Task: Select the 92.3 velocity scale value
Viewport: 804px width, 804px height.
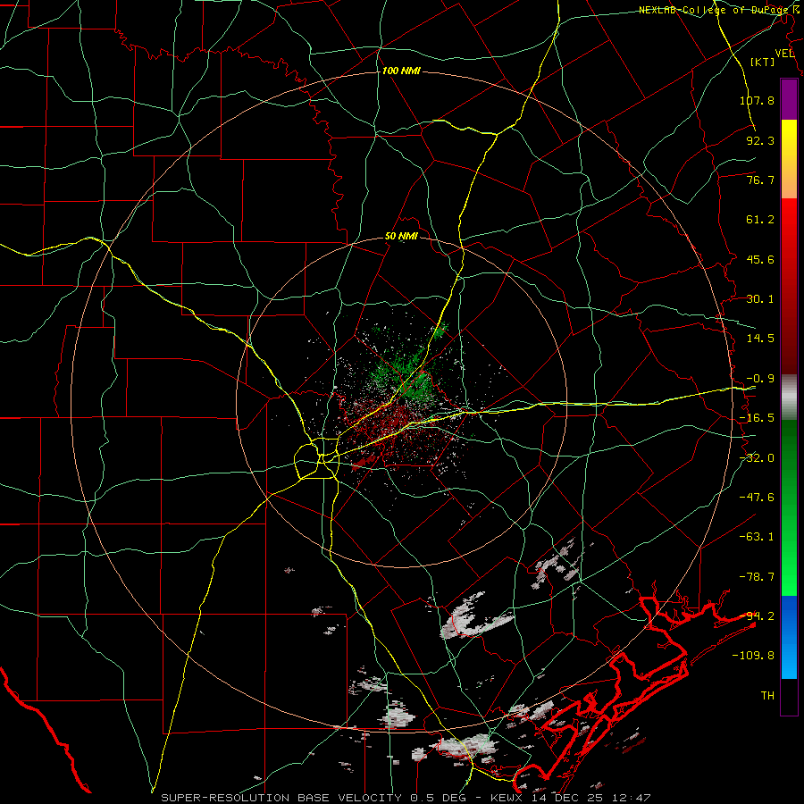Action: pos(760,140)
